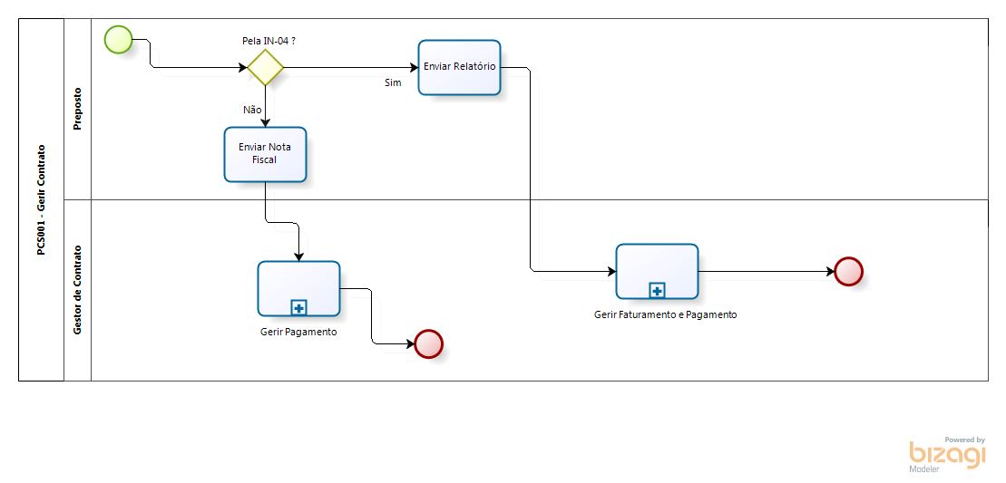The width and height of the screenshot is (1006, 483).
Task: Click the green start event circle
Action: [x=119, y=39]
